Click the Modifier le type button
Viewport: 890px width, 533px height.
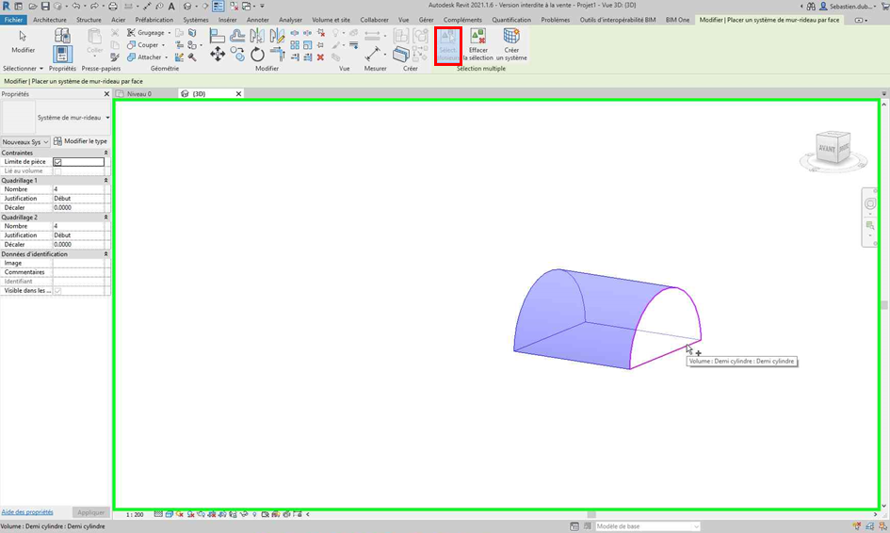click(x=81, y=141)
